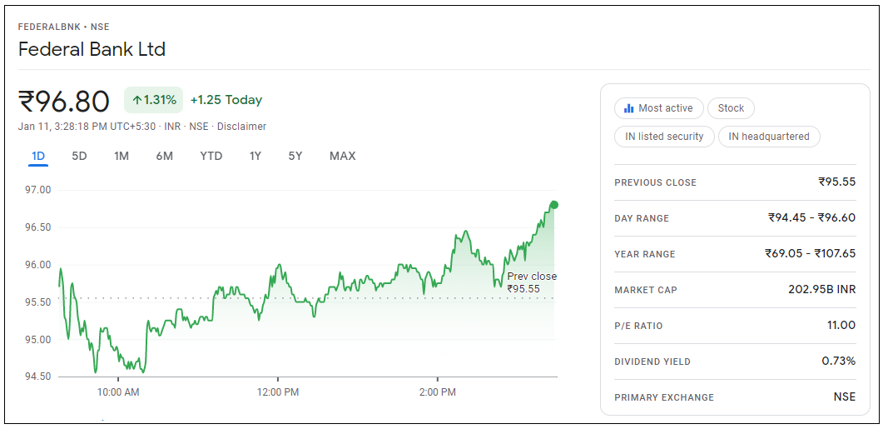Switch to the 5D time range
The width and height of the screenshot is (883, 429).
coord(79,156)
